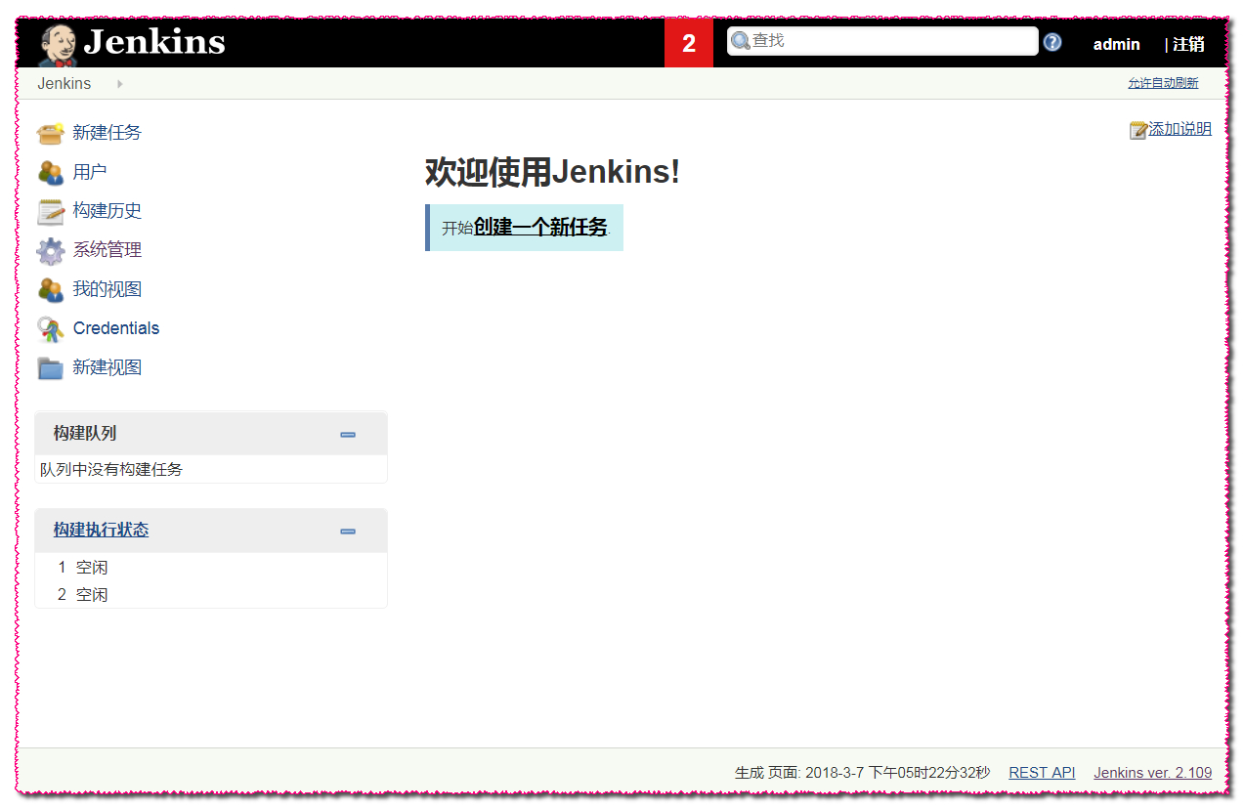Click the Jenkins title text in header
This screenshot has height=809, width=1244.
[154, 42]
